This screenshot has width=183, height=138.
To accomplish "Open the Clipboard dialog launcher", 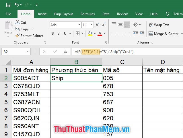I will [45, 42].
